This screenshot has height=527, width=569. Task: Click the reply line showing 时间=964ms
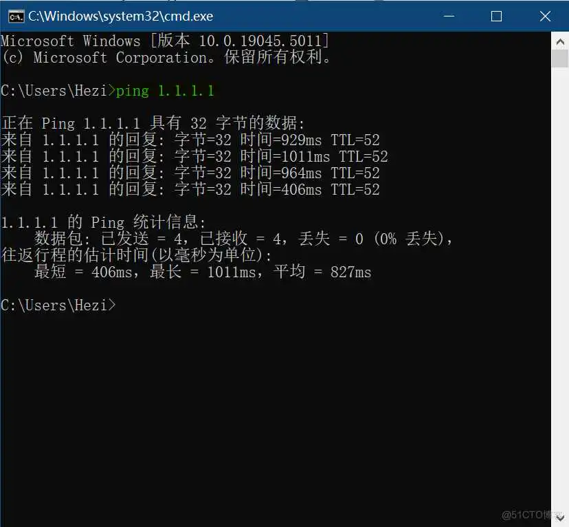click(190, 173)
